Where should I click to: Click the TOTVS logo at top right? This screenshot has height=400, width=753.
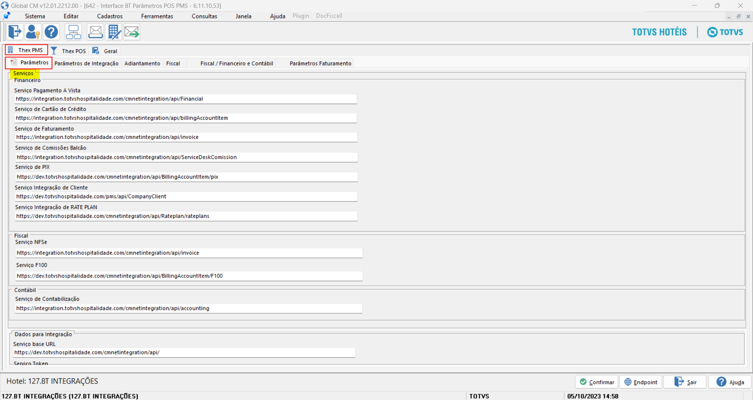pyautogui.click(x=725, y=32)
